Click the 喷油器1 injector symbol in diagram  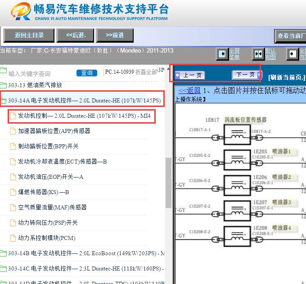pyautogui.click(x=237, y=160)
